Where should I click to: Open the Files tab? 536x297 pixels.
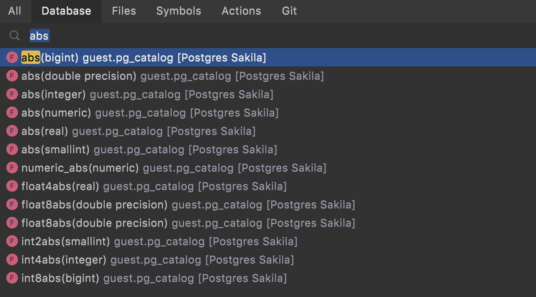[124, 11]
